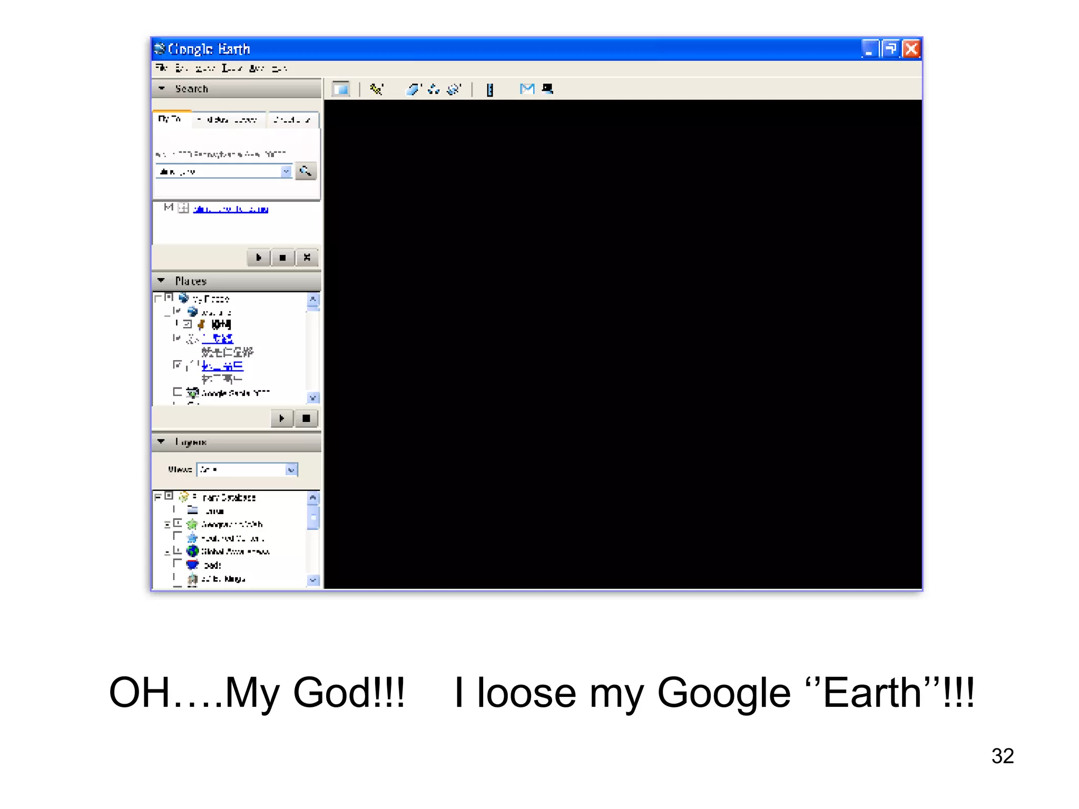This screenshot has height=809, width=1079.
Task: Collapse the Search panel triangle
Action: [162, 88]
